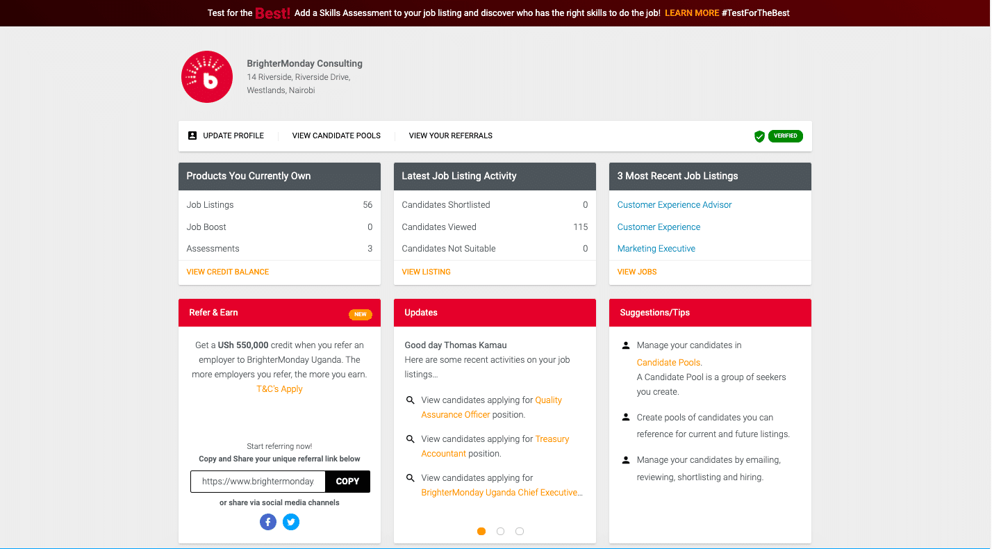Click the referral link input field
992x549 pixels.
pyautogui.click(x=258, y=482)
